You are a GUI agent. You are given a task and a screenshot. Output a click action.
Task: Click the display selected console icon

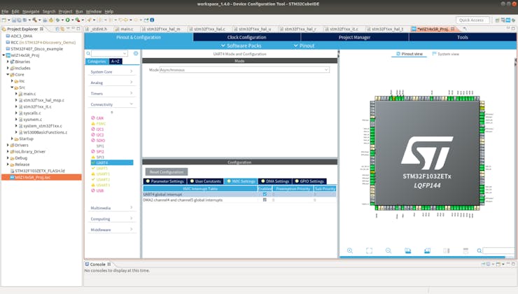coord(489,264)
